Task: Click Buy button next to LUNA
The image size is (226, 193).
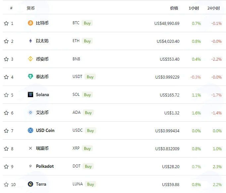Action: (90, 184)
